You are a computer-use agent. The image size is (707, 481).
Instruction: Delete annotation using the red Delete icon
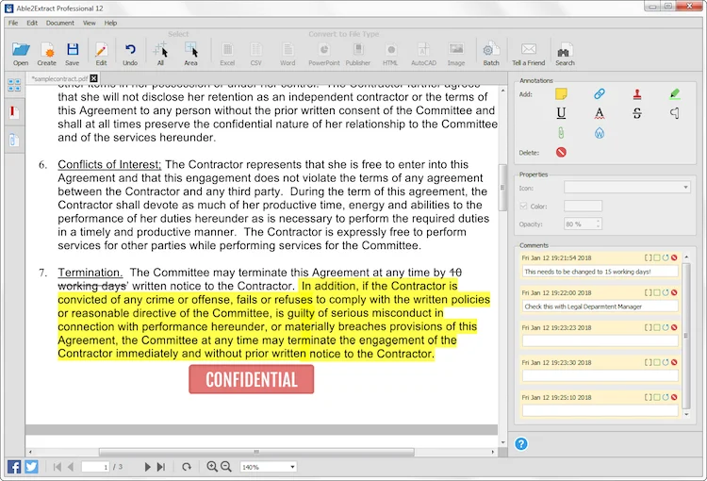pyautogui.click(x=561, y=152)
